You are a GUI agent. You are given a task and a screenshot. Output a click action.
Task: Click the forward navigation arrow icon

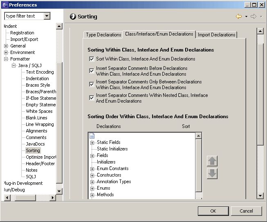click(x=253, y=16)
